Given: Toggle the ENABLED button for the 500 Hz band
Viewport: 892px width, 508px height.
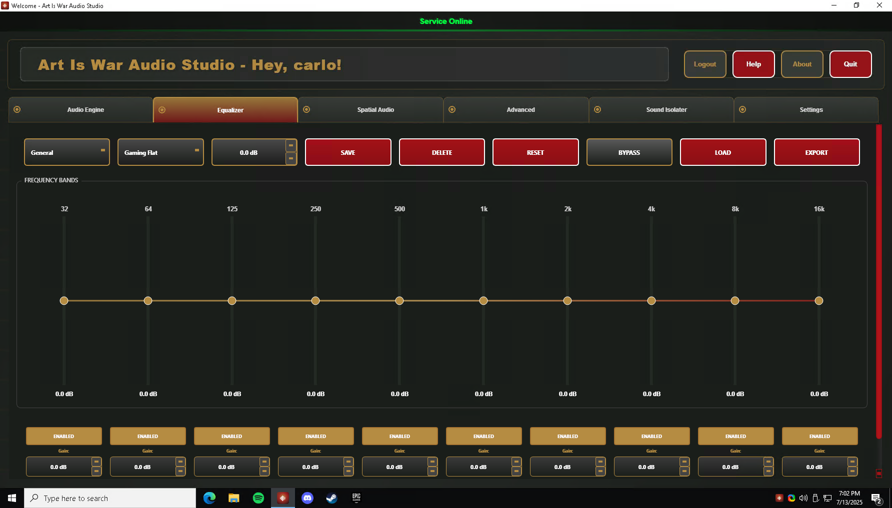Looking at the screenshot, I should point(400,436).
